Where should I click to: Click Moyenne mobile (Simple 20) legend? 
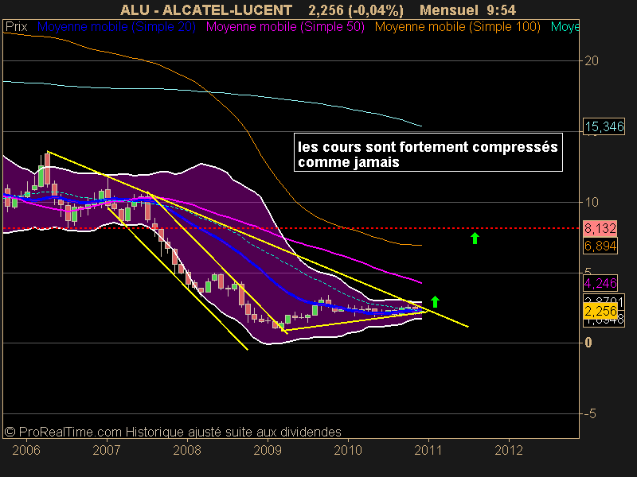point(116,27)
